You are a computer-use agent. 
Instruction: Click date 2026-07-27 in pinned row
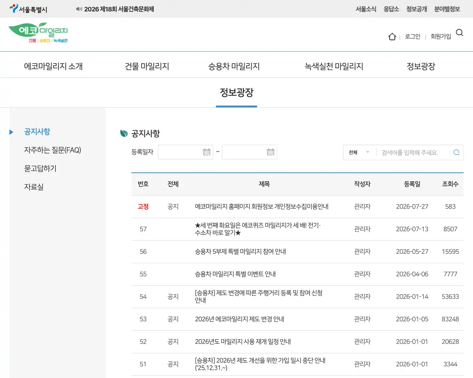click(412, 207)
